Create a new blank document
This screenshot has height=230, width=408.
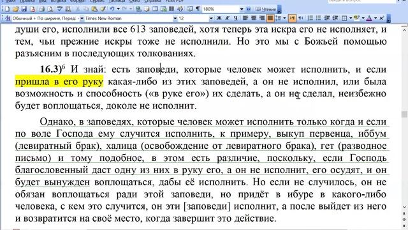7,9
